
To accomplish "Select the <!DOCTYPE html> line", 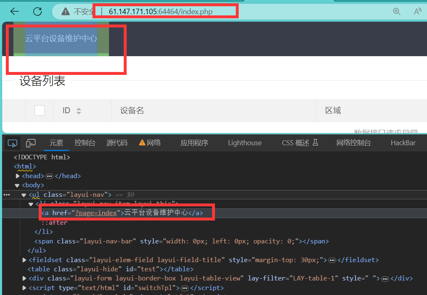I will [x=42, y=157].
